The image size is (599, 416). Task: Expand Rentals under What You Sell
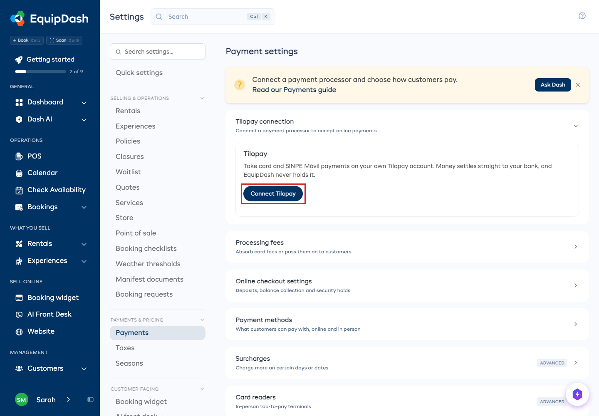click(84, 244)
